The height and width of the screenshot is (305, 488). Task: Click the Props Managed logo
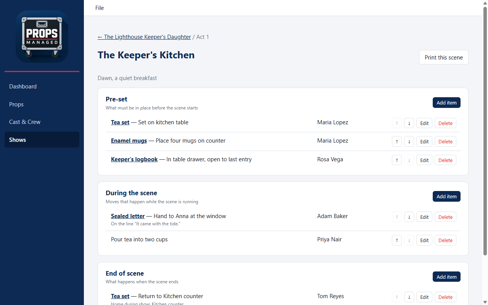(42, 37)
